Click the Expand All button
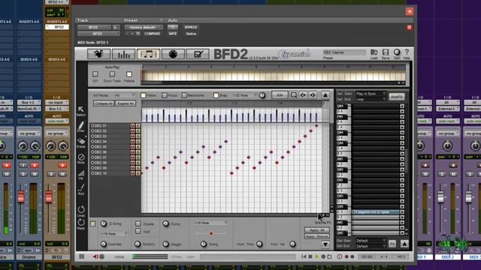 click(126, 103)
